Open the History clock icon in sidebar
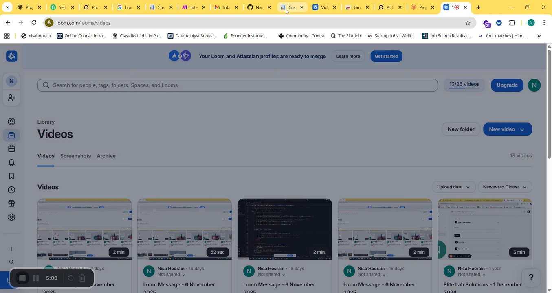Image resolution: width=552 pixels, height=293 pixels. 11,190
